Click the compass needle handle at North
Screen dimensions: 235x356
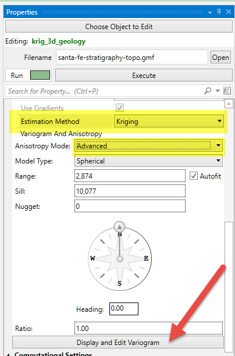119,227
